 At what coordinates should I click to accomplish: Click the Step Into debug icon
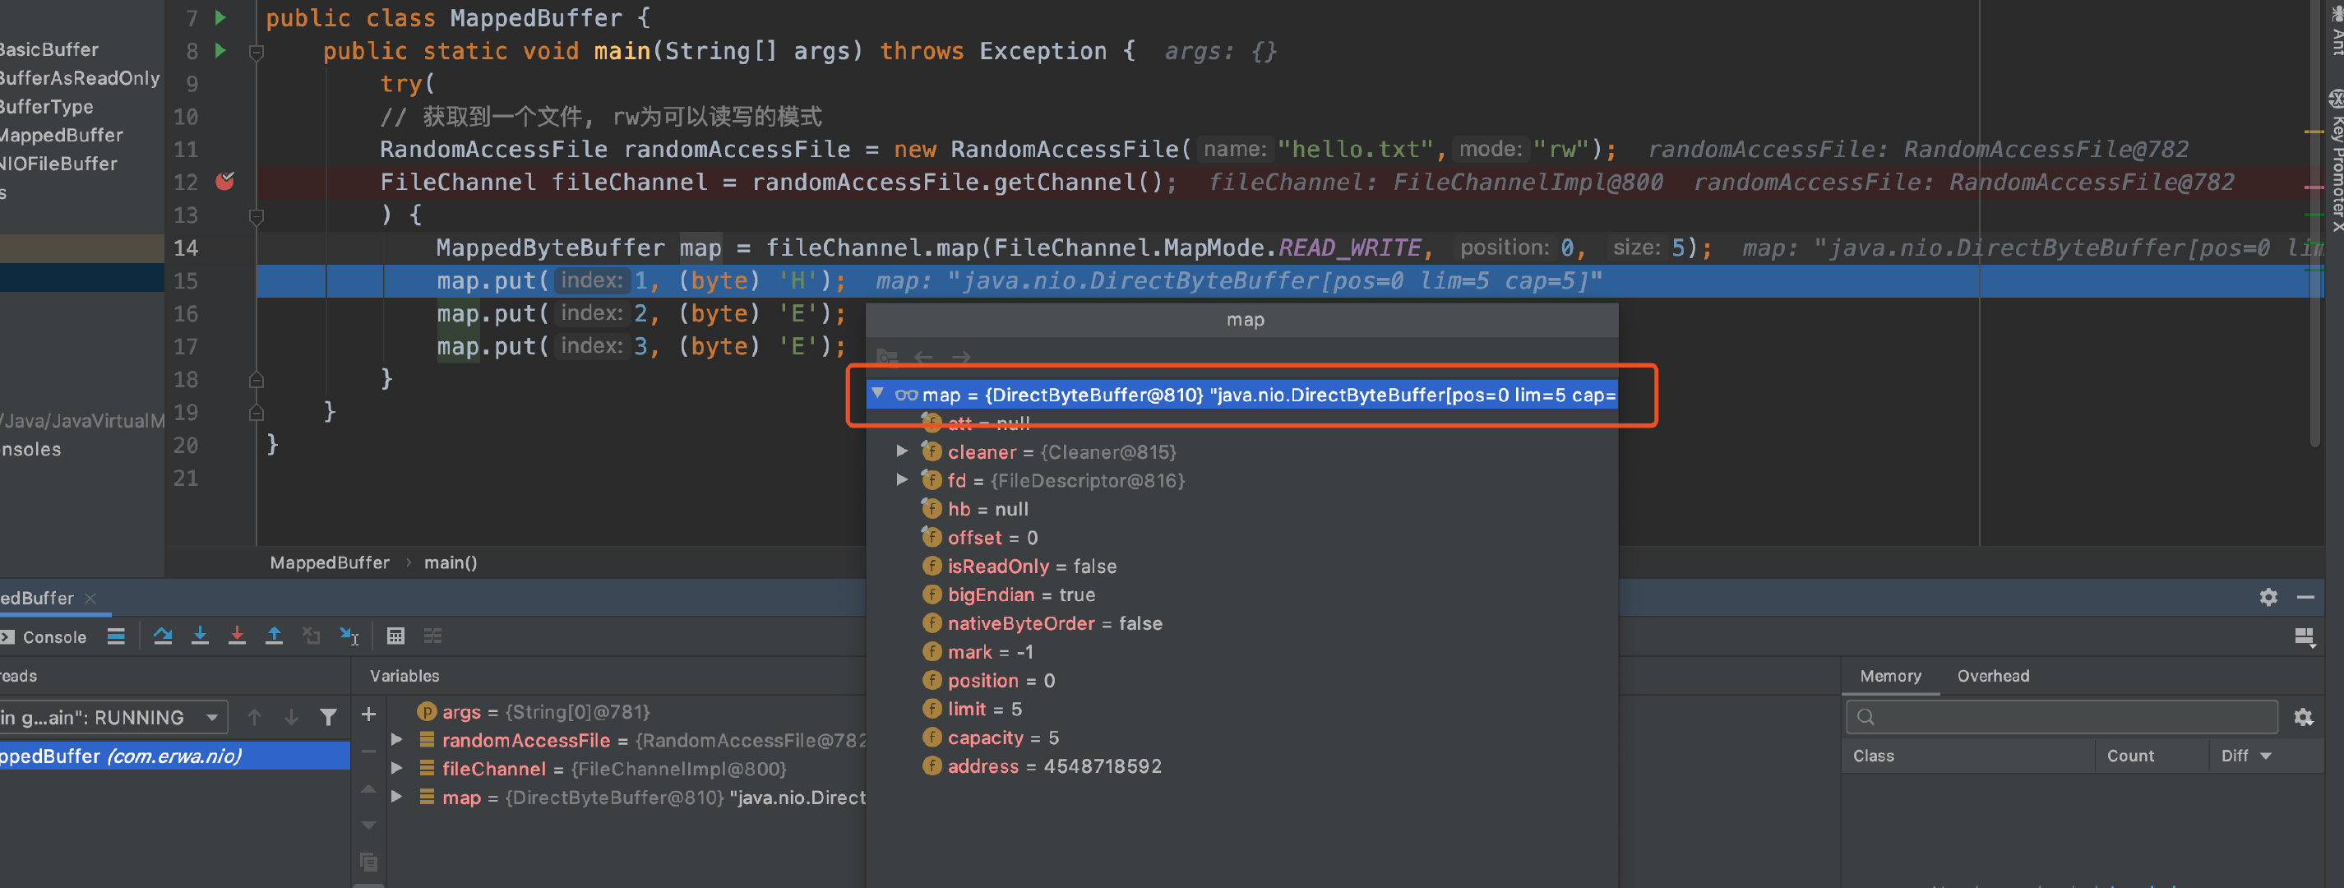(x=200, y=636)
